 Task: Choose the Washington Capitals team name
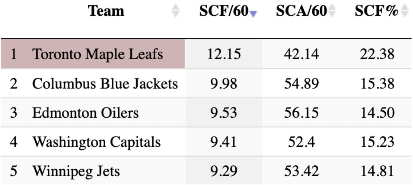point(96,142)
